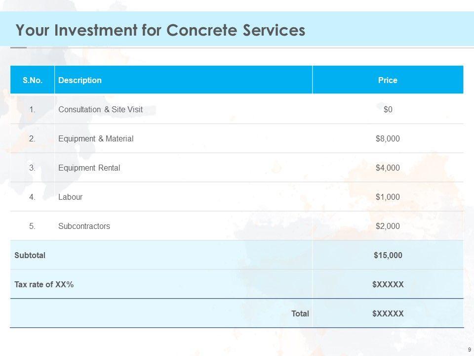Click the "Subtotal" row label

click(x=30, y=255)
